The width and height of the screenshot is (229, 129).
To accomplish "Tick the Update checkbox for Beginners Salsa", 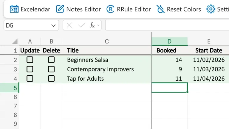I will pos(30,60).
